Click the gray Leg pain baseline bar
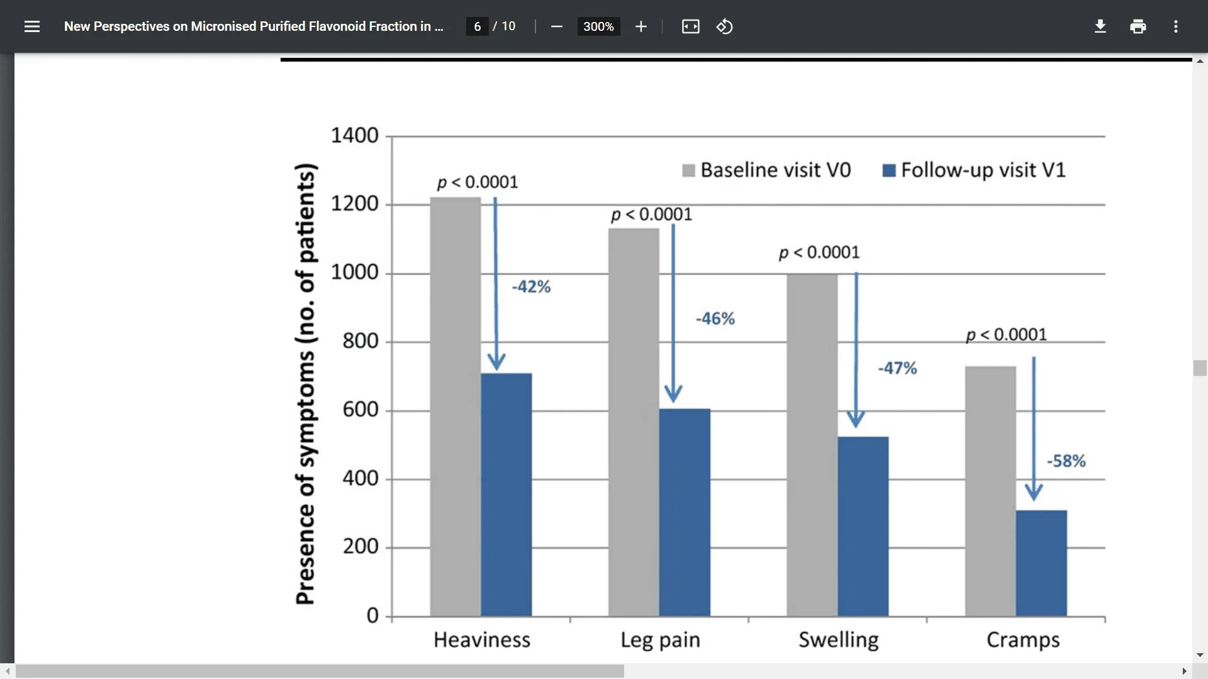The width and height of the screenshot is (1208, 679). tap(634, 422)
